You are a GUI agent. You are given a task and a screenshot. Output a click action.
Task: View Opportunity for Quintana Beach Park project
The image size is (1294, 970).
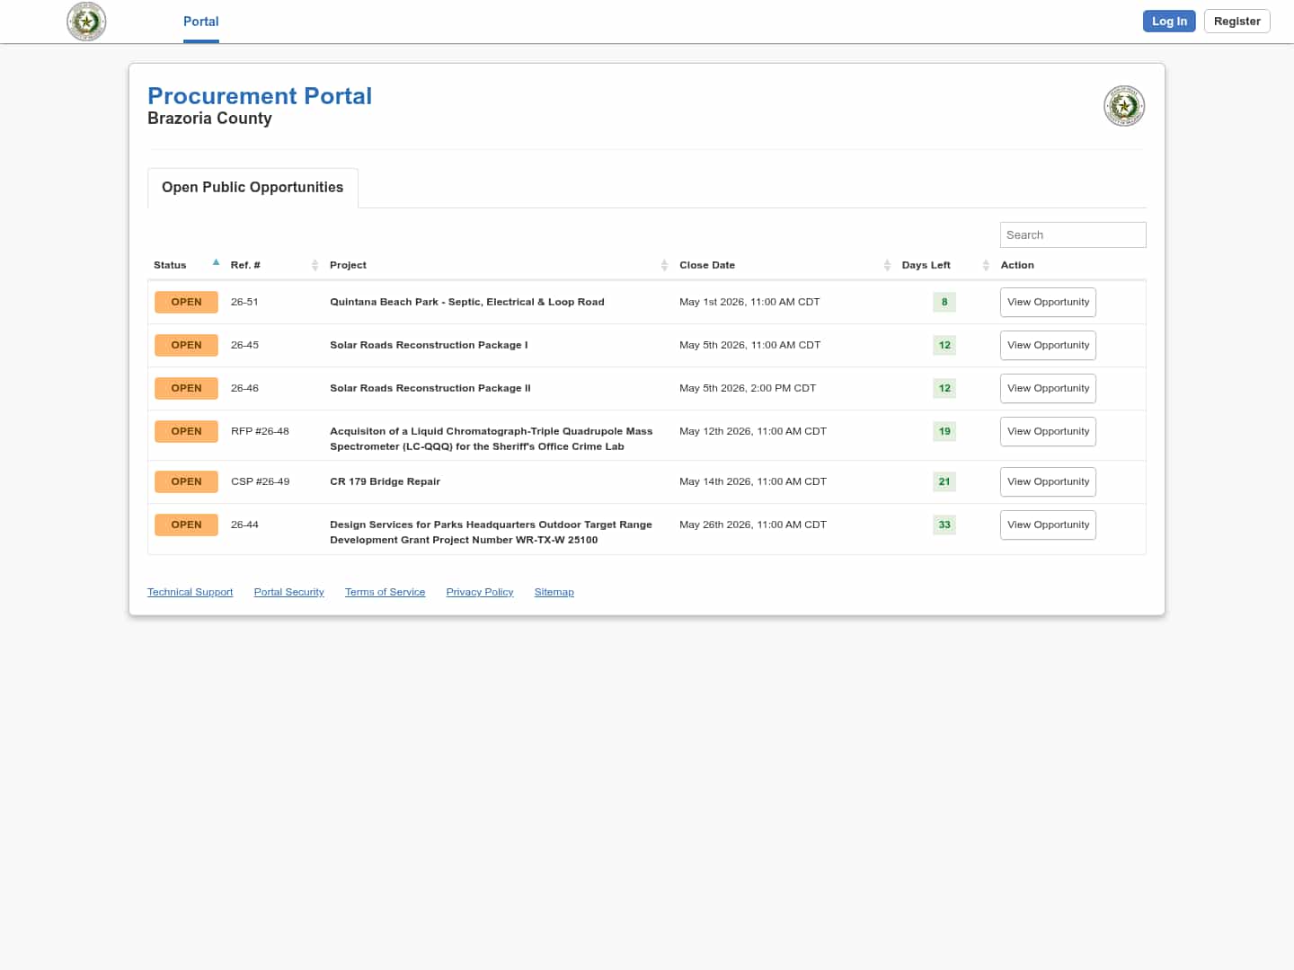tap(1048, 302)
